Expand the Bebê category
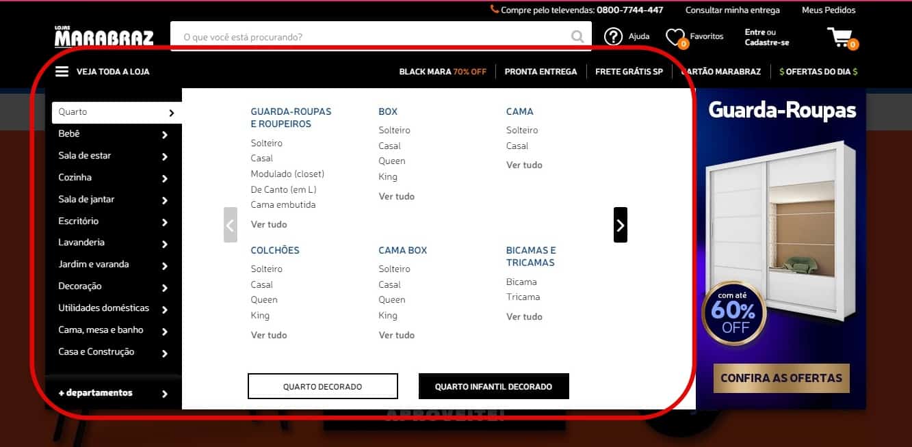 113,134
